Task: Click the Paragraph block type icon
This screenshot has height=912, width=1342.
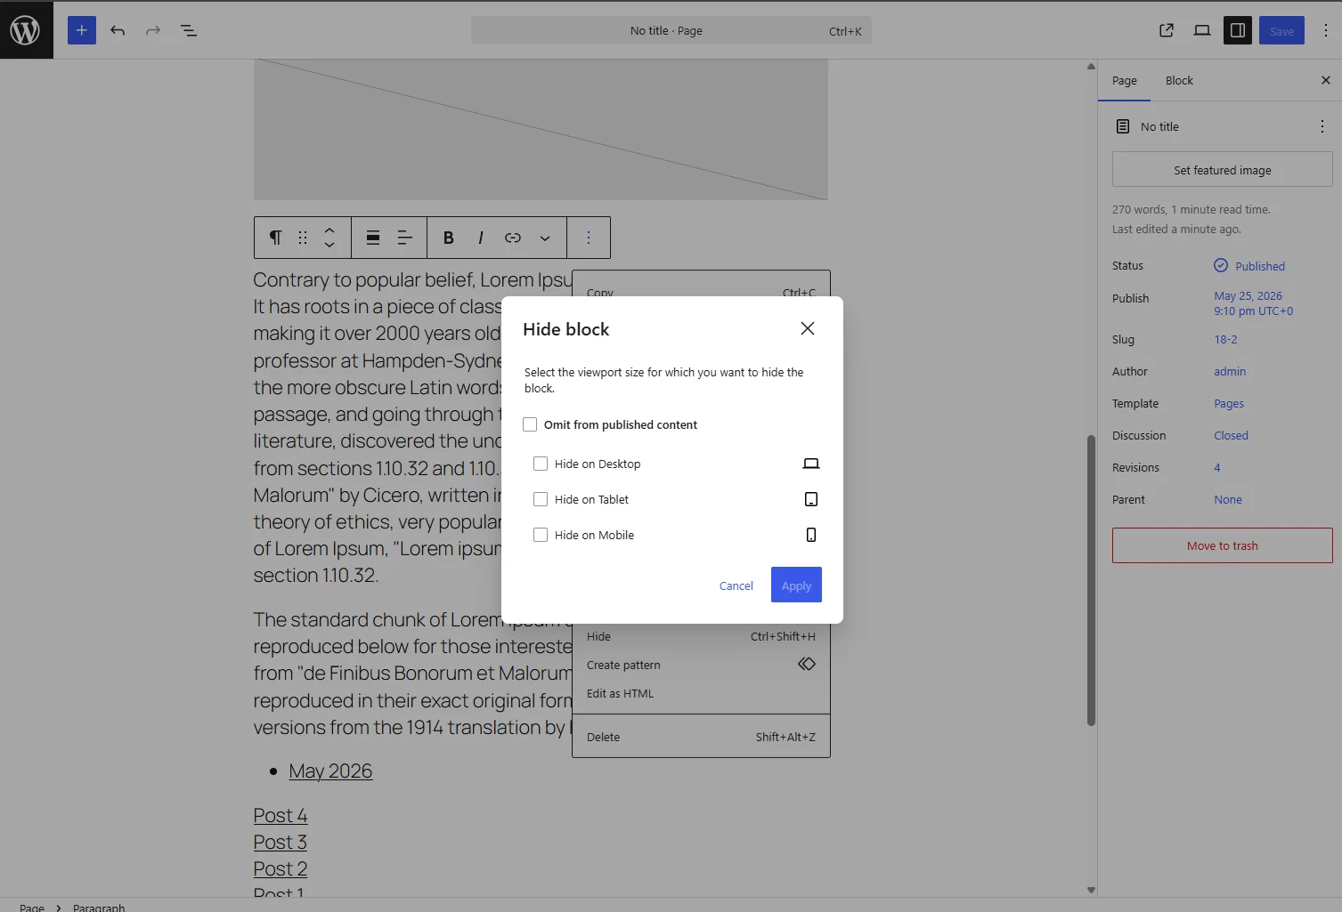Action: tap(276, 238)
